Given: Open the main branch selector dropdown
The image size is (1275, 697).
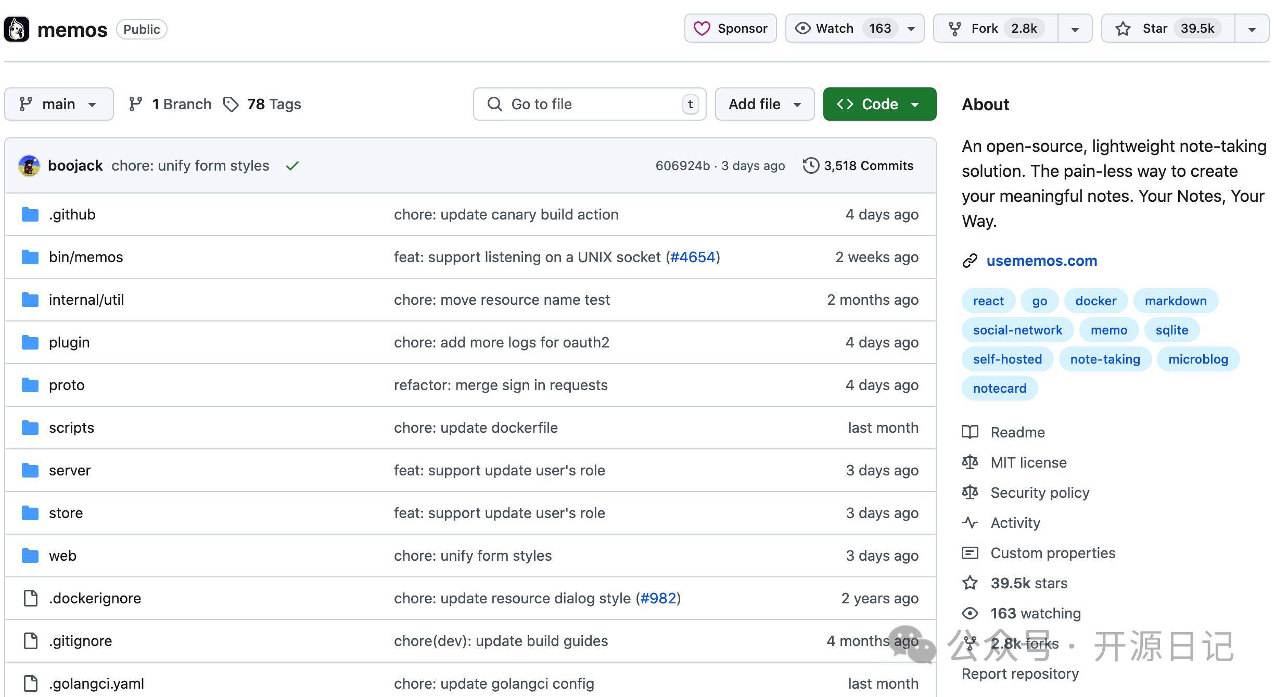Looking at the screenshot, I should (58, 104).
